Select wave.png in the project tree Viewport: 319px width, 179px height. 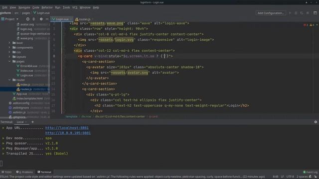pyautogui.click(x=26, y=38)
